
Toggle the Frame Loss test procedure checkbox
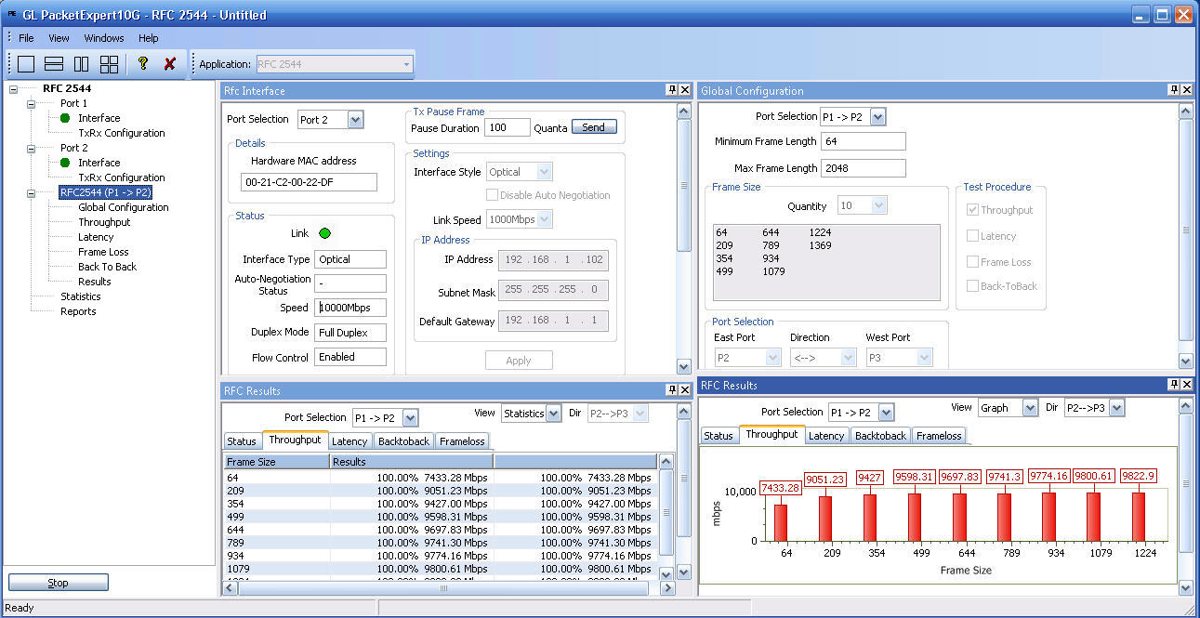[973, 262]
